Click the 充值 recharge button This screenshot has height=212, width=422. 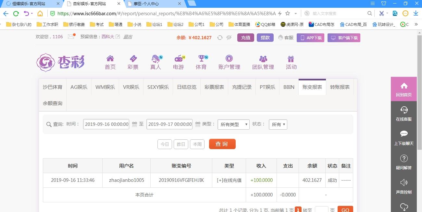pos(246,38)
